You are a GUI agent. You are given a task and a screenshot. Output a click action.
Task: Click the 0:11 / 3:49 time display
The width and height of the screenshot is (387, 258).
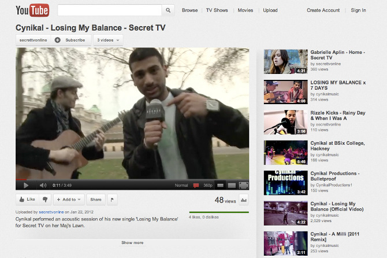pyautogui.click(x=62, y=185)
